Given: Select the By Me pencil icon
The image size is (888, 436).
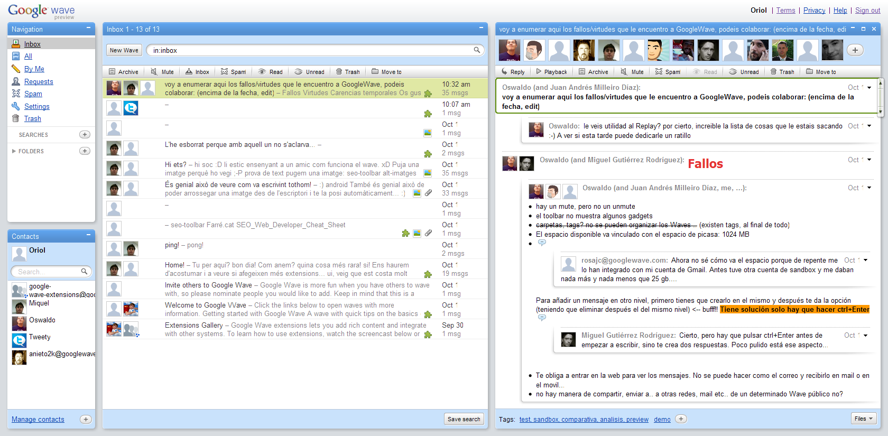Looking at the screenshot, I should (x=16, y=69).
